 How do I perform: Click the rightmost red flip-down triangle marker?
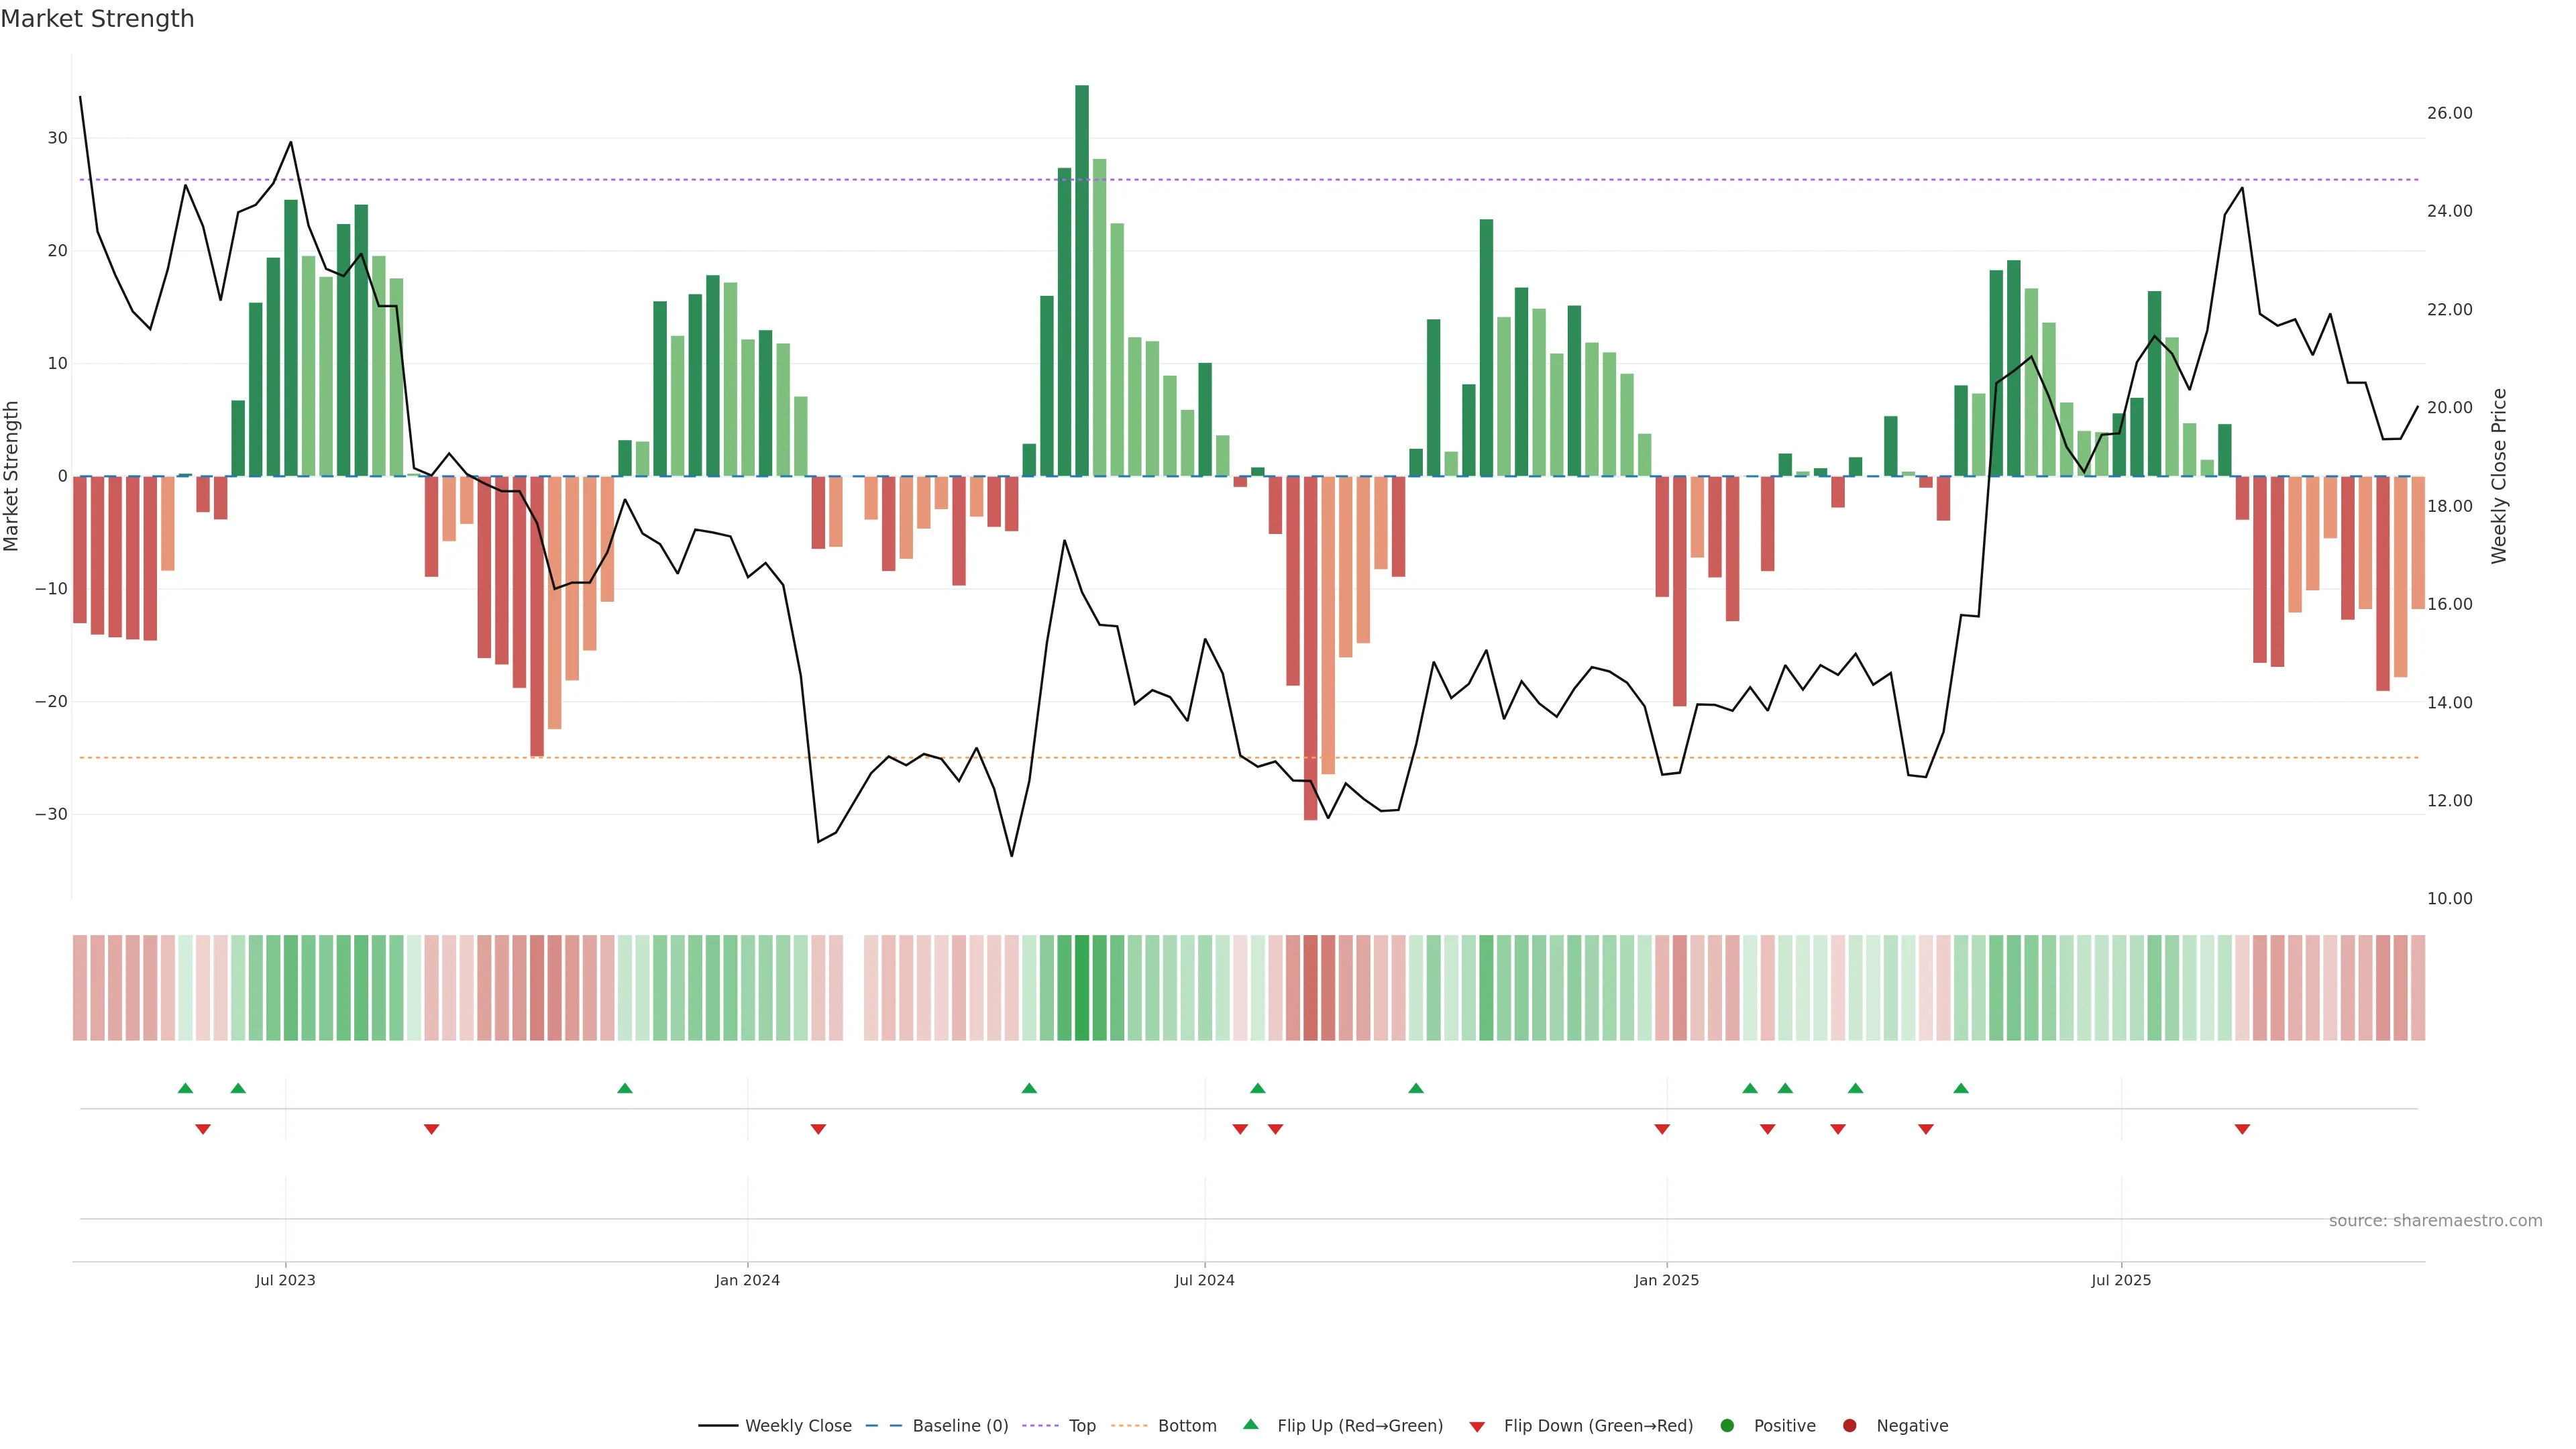coord(2242,1129)
